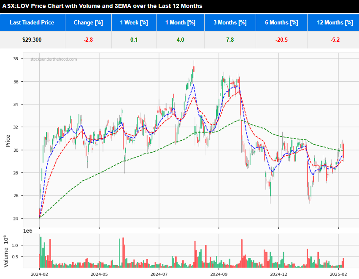Viewport: 359px width, 279px height.
Task: Click the '3 Months [%]' column header
Action: click(x=230, y=23)
